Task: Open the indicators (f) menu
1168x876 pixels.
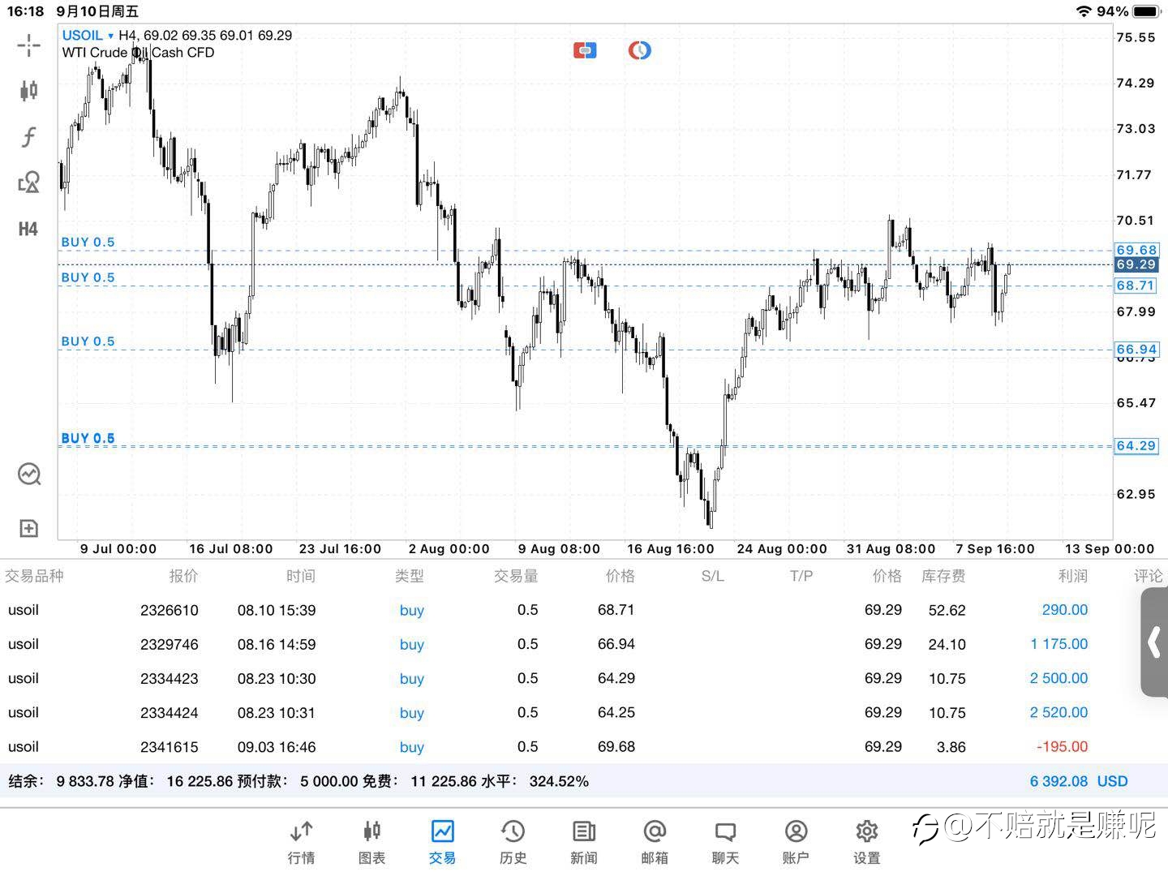Action: 28,136
